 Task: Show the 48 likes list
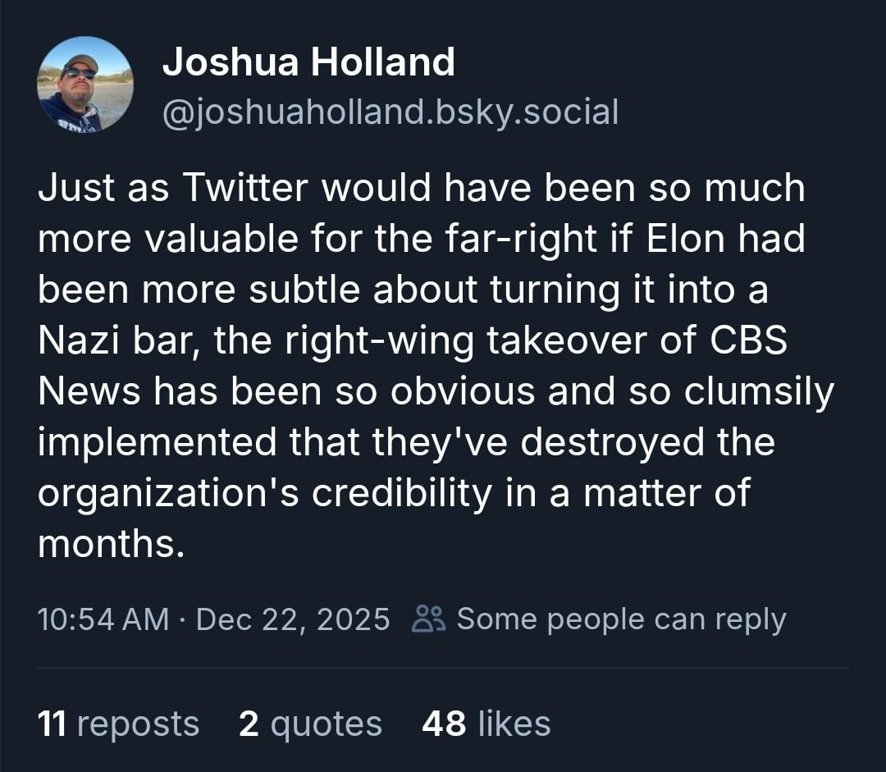(x=486, y=724)
